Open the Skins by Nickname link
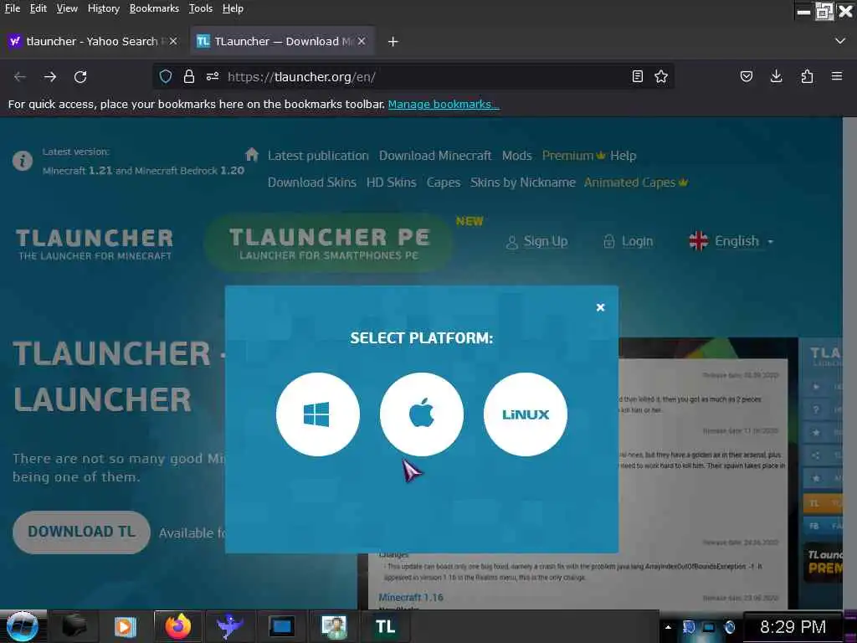 522,183
